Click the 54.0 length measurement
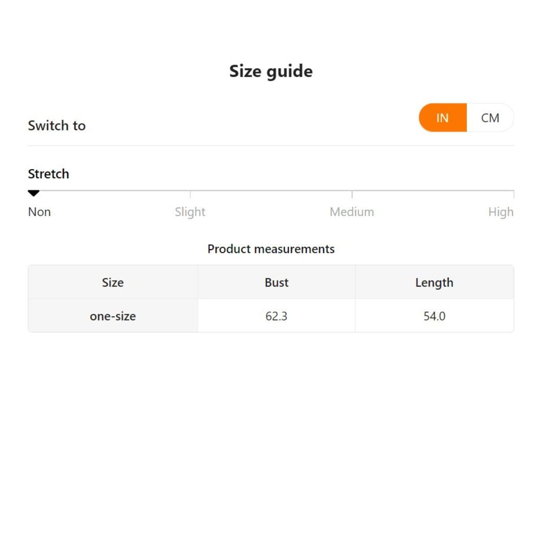This screenshot has height=538, width=538. pos(434,316)
